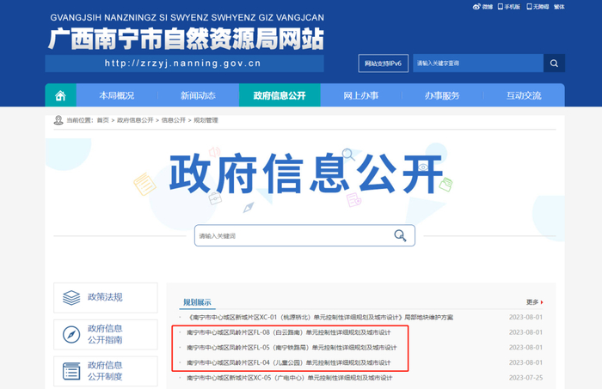Focus the header keyword search field

click(478, 64)
